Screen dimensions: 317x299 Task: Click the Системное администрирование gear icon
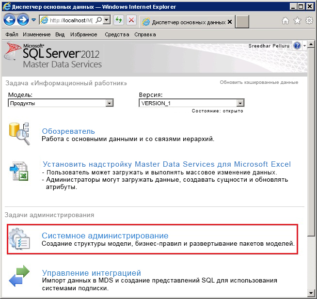[19, 239]
